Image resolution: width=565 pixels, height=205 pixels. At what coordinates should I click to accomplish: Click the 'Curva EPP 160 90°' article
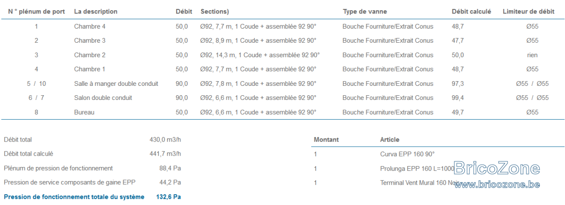(407, 154)
